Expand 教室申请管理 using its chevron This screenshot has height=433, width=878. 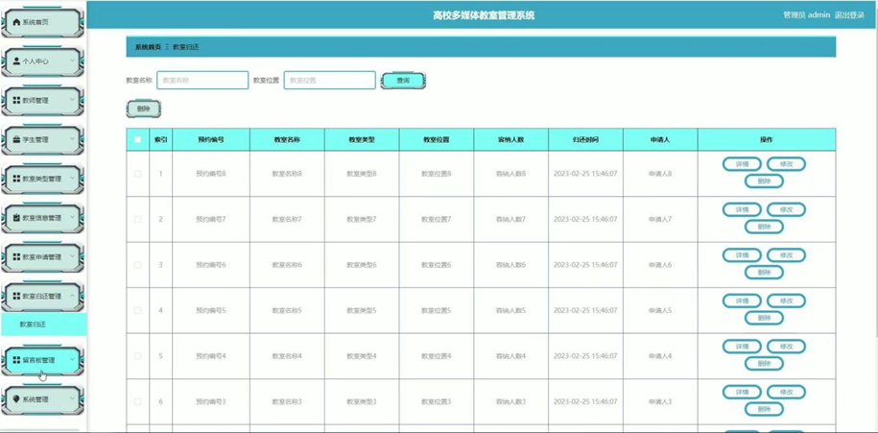(x=72, y=255)
